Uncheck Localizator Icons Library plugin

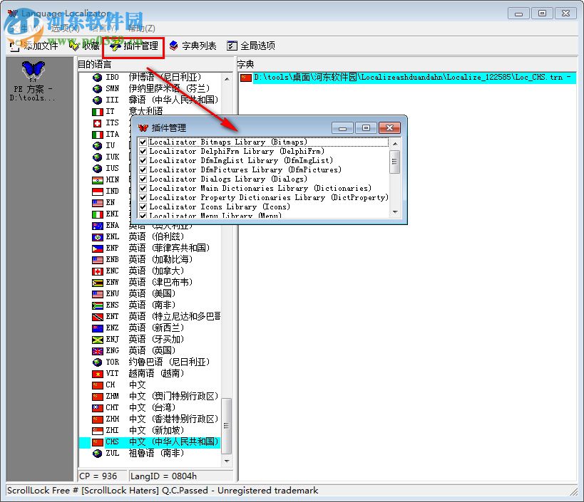[x=142, y=206]
